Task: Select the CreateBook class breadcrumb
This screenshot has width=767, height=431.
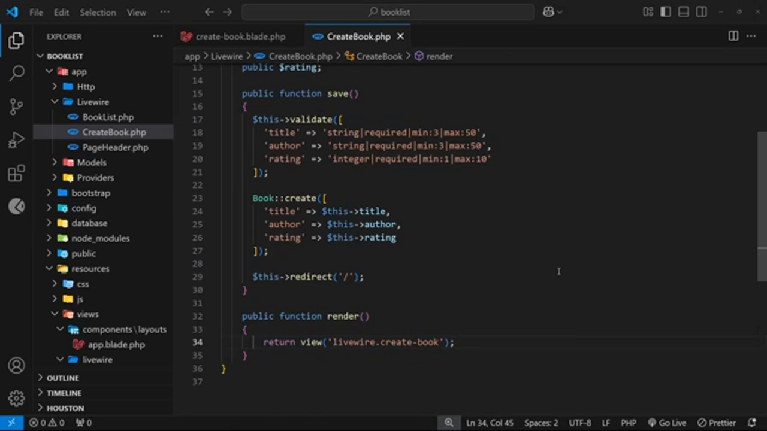Action: tap(373, 56)
